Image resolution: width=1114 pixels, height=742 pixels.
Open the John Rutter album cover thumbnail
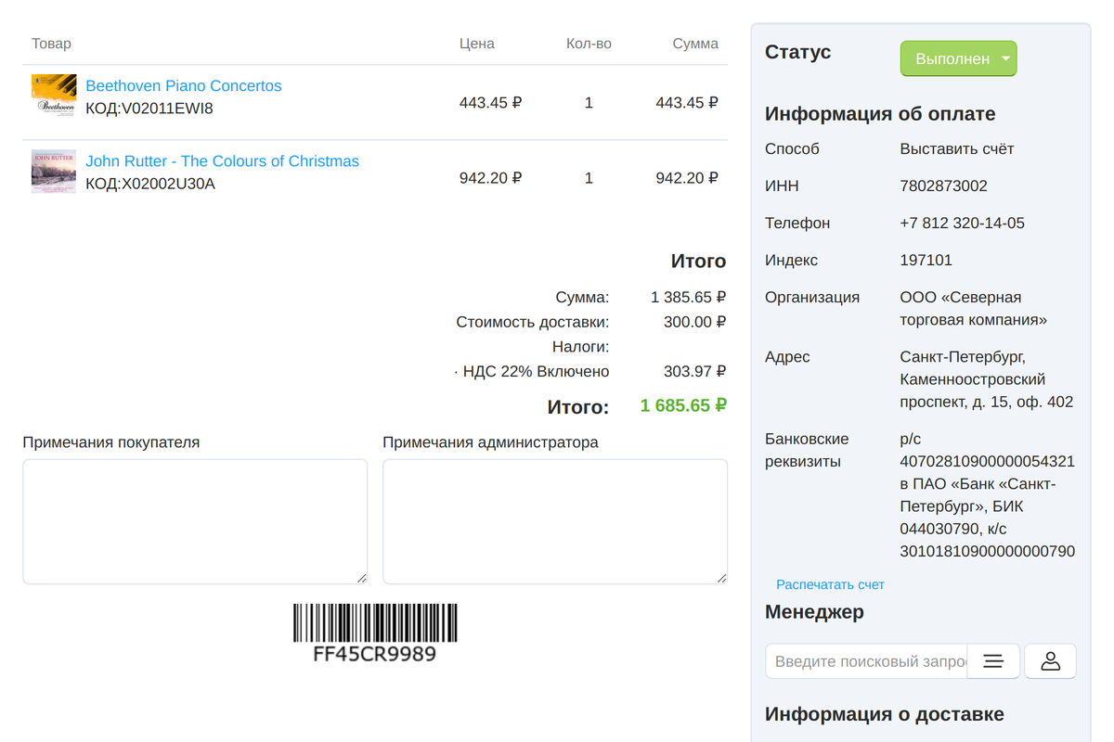[x=54, y=171]
